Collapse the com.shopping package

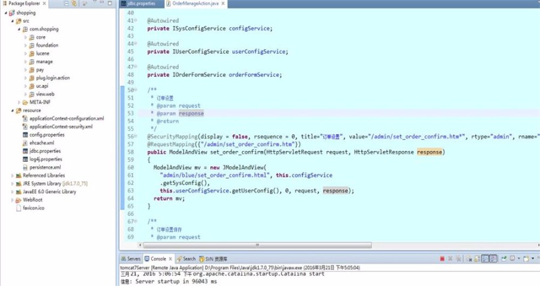[x=19, y=29]
